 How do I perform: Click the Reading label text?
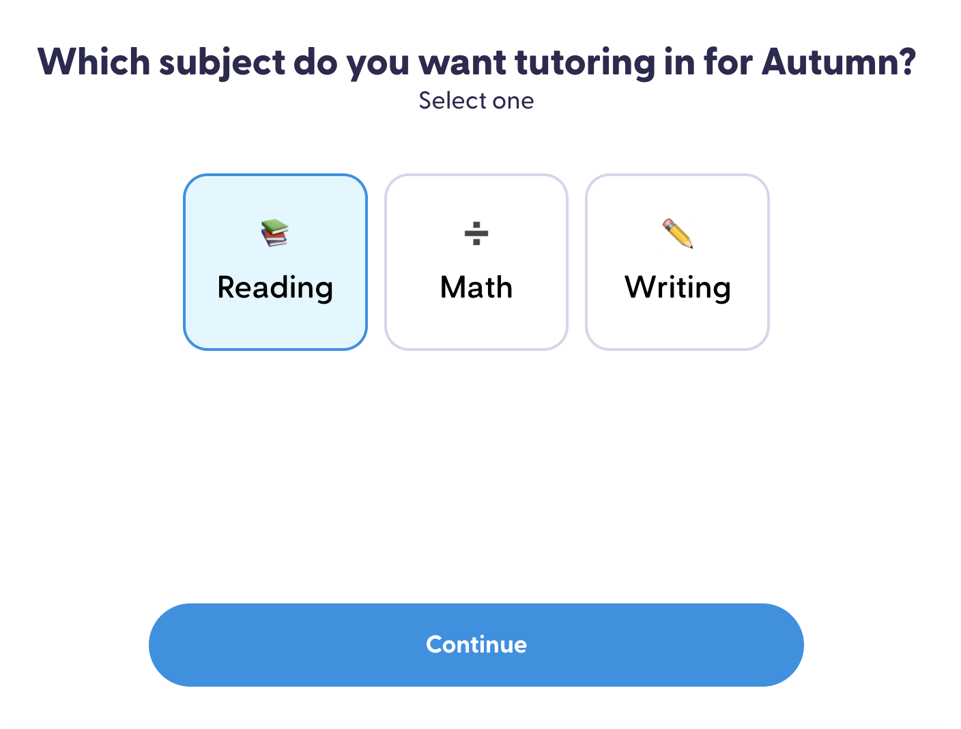coord(275,287)
